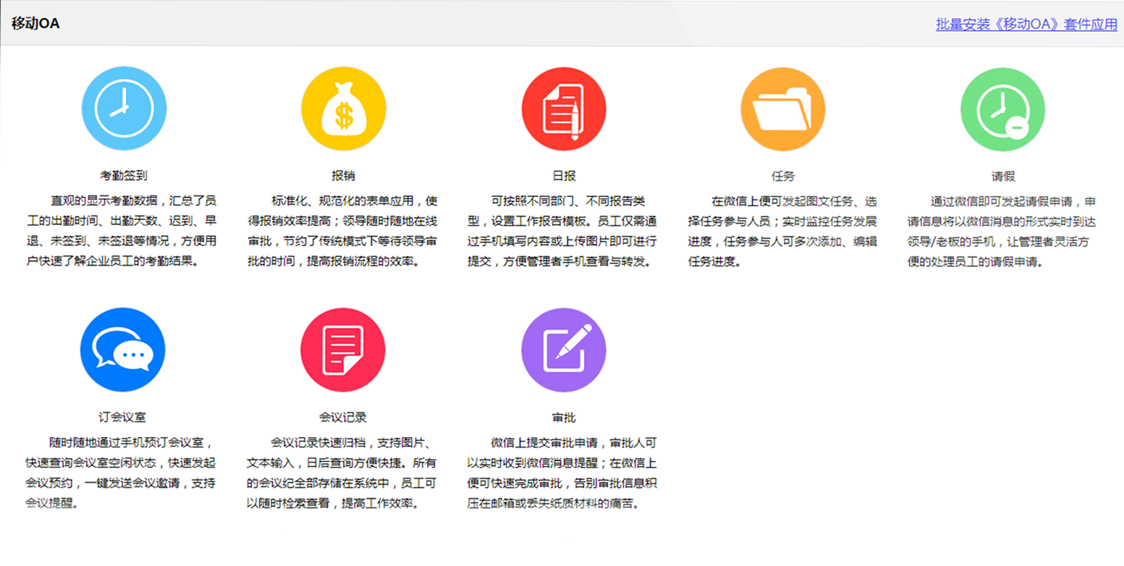Click the 请假 description paragraph text
Screen dimensions: 1124x566
point(1002,230)
